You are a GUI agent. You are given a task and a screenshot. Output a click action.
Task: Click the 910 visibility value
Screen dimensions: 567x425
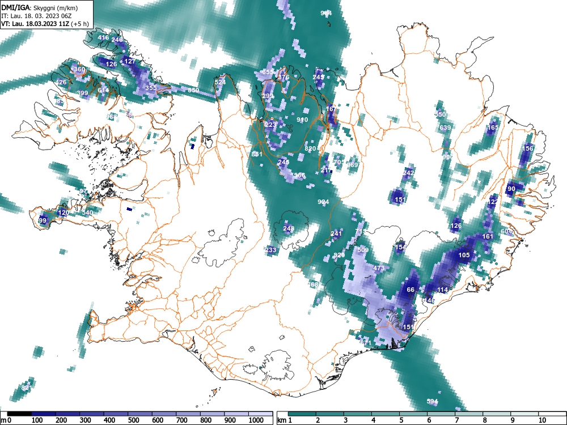click(302, 120)
